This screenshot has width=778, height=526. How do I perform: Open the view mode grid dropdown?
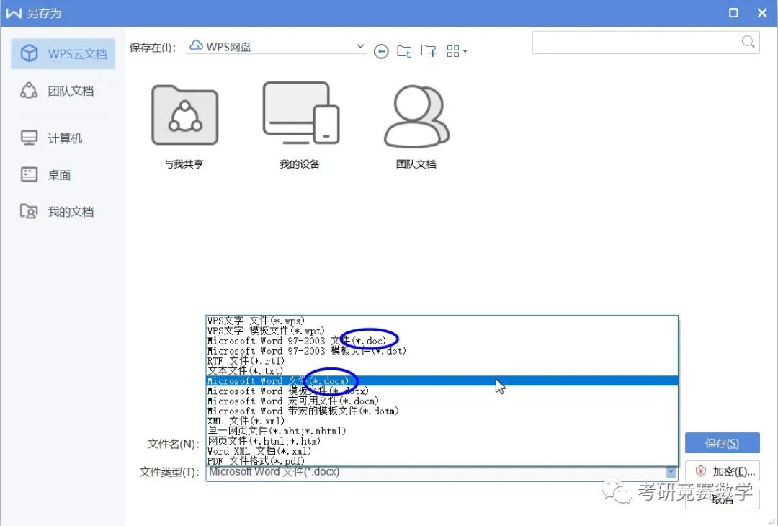457,51
